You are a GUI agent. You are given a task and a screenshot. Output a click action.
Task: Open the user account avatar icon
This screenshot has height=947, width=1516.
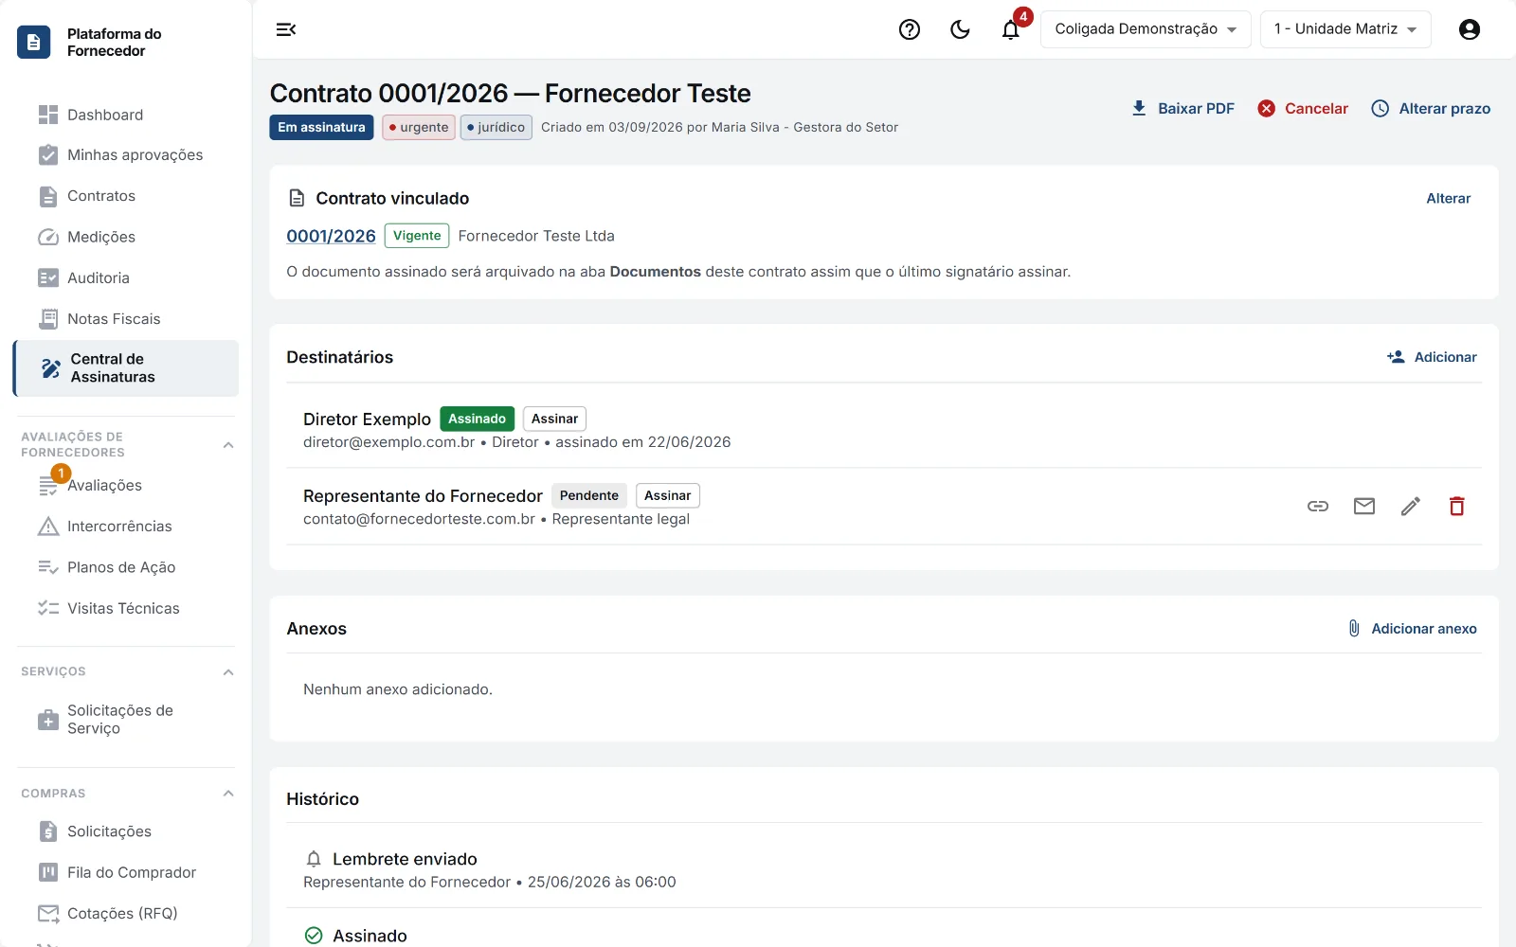[x=1470, y=29]
